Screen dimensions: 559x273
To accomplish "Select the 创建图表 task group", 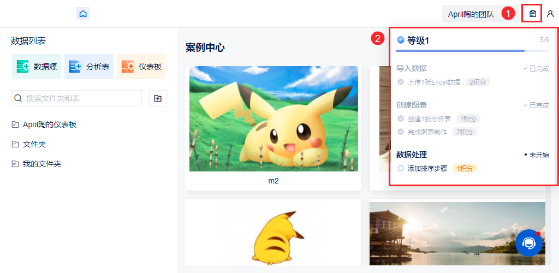I will coord(412,105).
